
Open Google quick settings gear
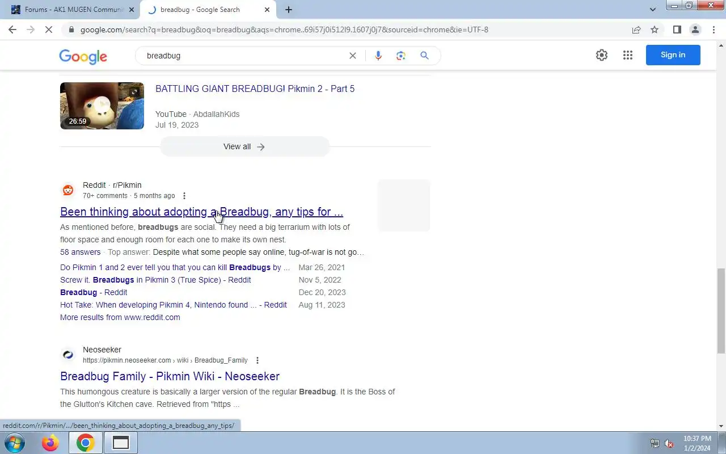602,55
